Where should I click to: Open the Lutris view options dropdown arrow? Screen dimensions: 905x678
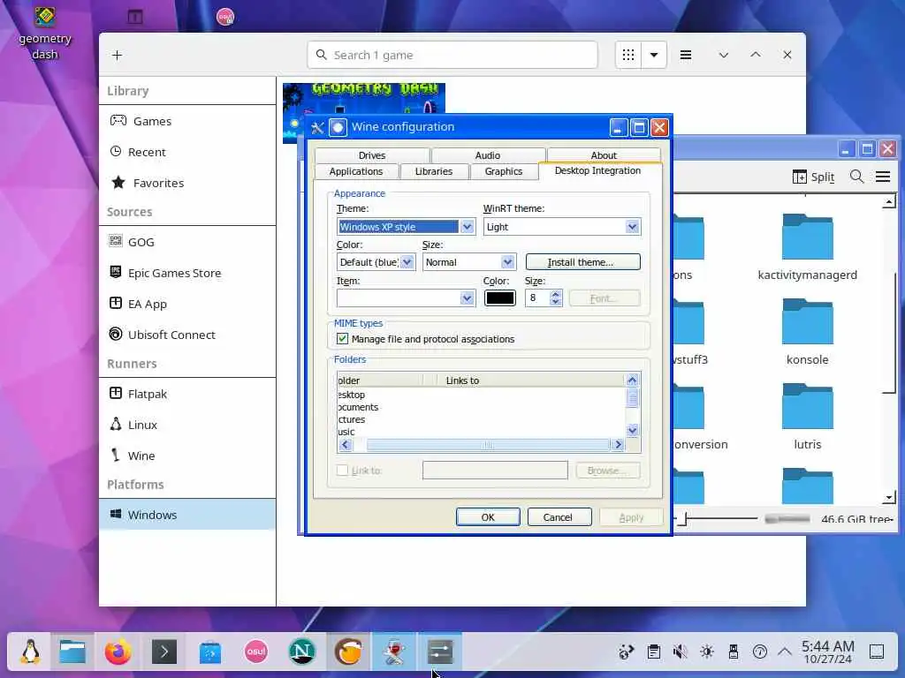(x=654, y=55)
